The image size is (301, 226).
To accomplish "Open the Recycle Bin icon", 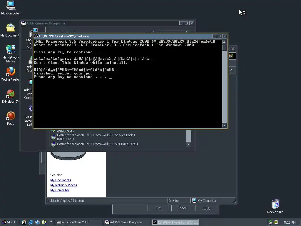I will [x=275, y=204].
